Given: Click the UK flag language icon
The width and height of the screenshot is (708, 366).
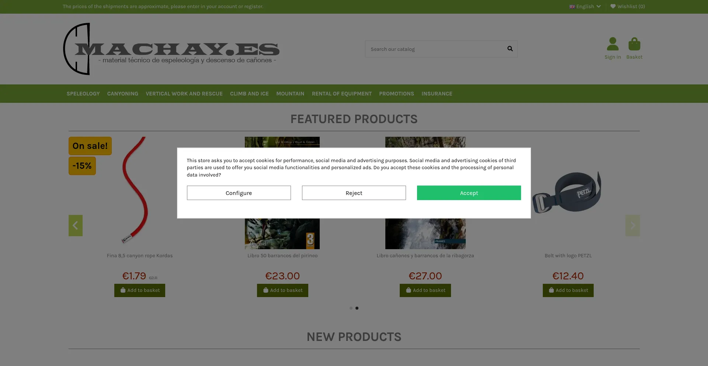Looking at the screenshot, I should pyautogui.click(x=572, y=7).
